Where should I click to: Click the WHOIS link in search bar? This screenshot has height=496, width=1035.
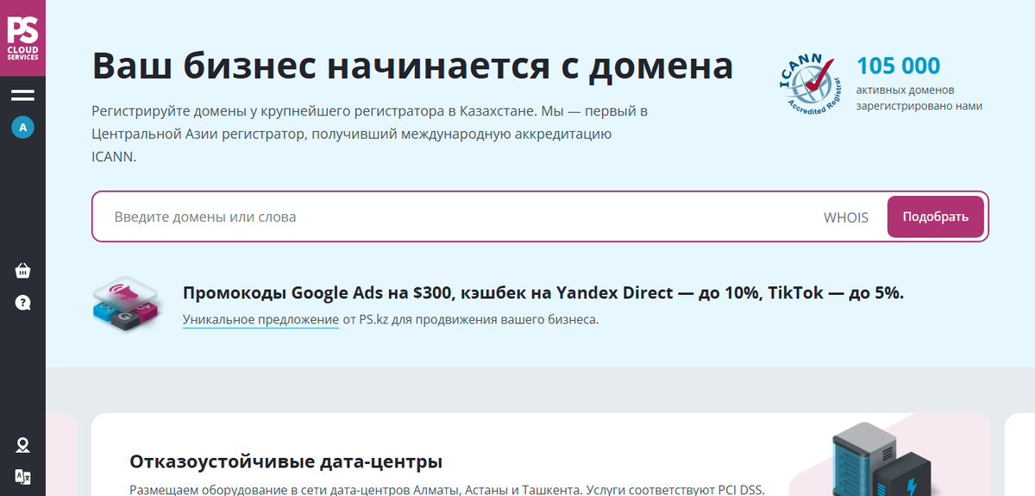tap(846, 217)
